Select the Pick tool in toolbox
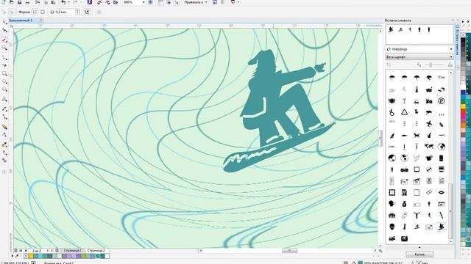The width and height of the screenshot is (471, 264). [x=4, y=22]
